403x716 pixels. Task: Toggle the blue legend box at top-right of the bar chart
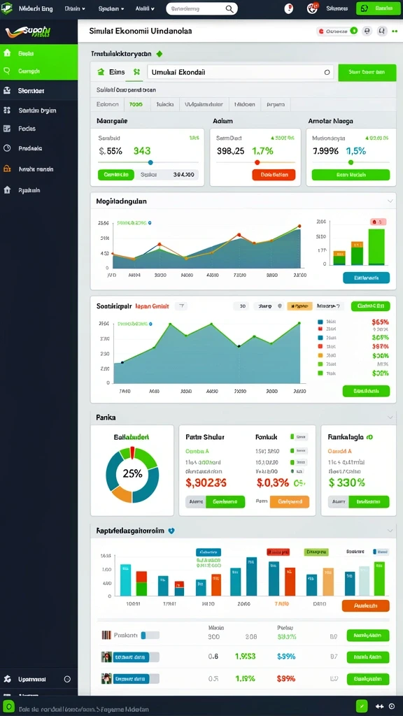381,552
